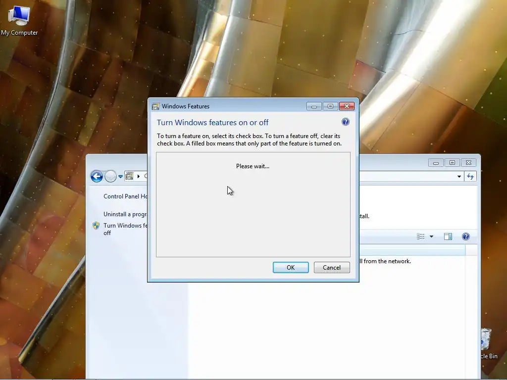Click 'Turn Windows features on or off' heading

coord(213,123)
